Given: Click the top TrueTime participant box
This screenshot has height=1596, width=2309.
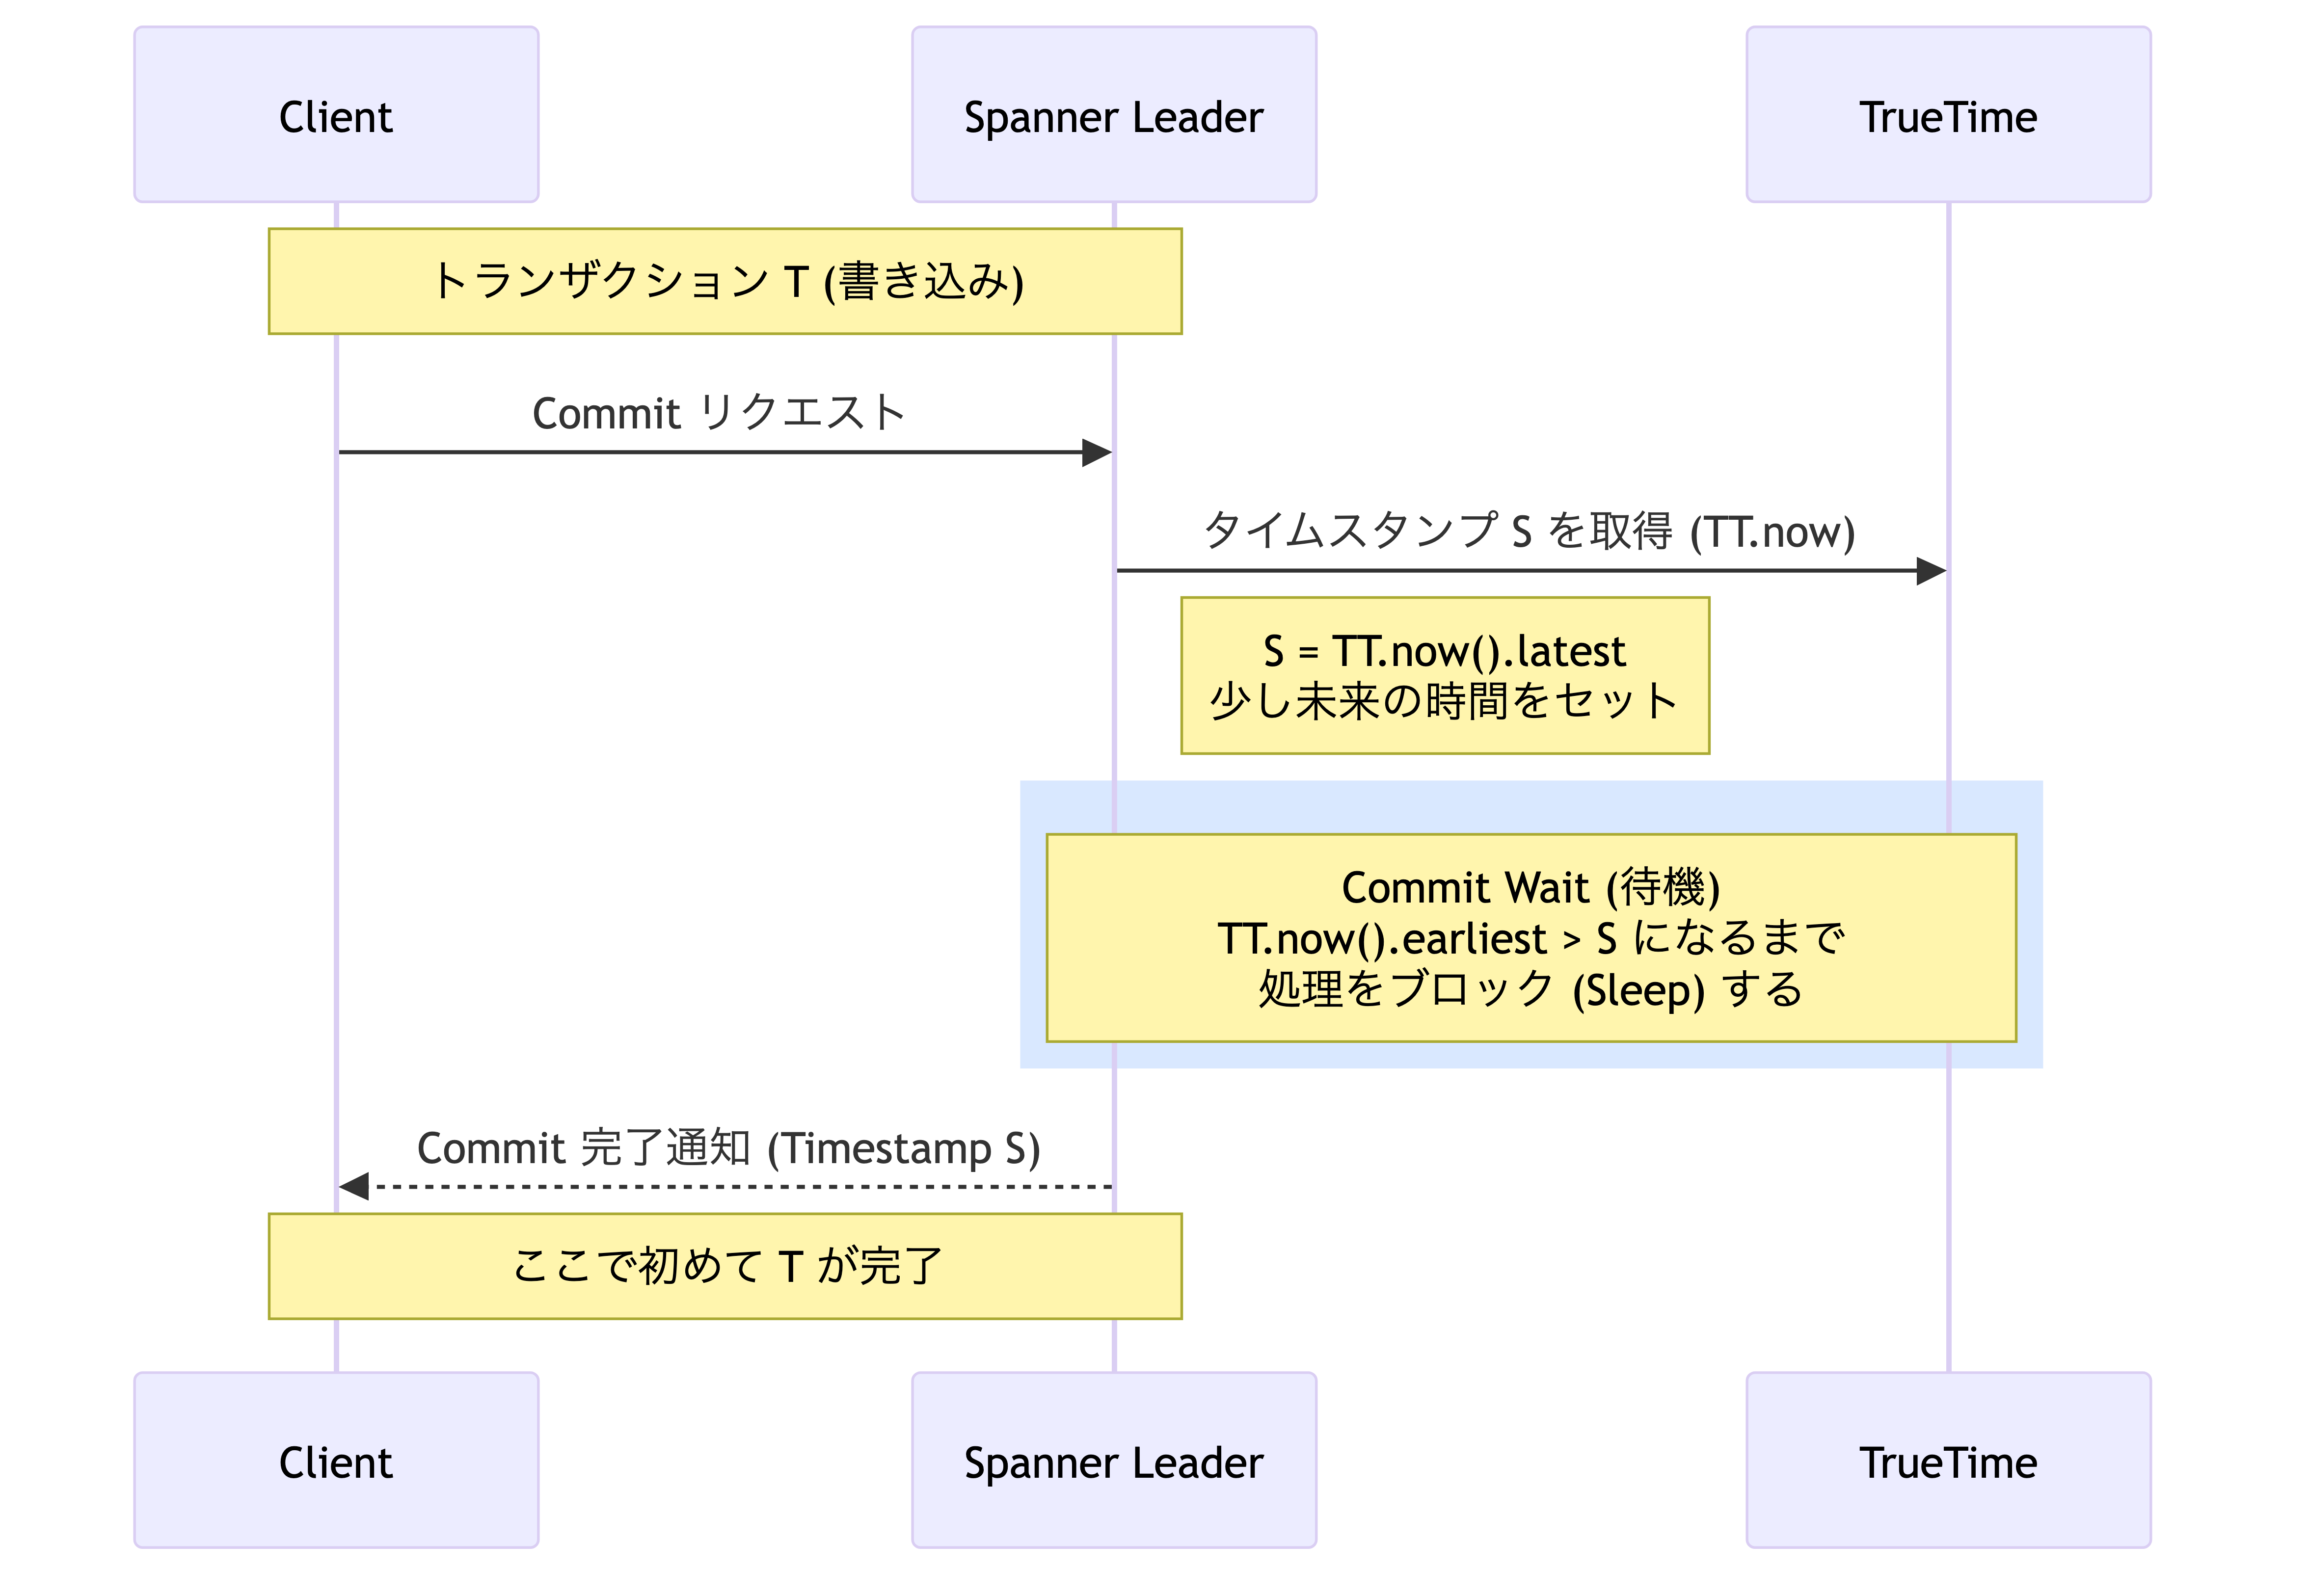Looking at the screenshot, I should pos(1947,115).
